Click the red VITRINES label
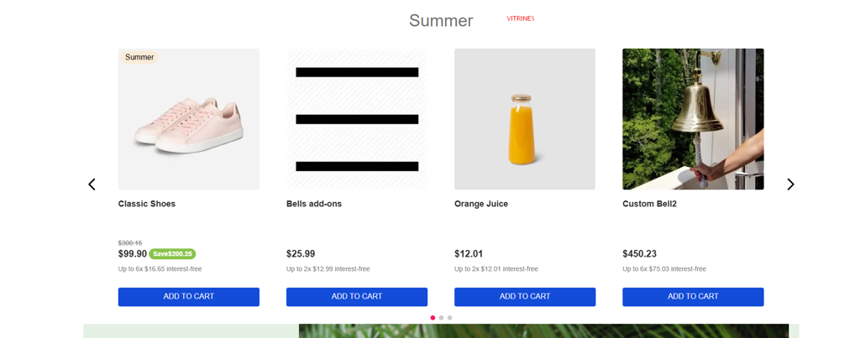This screenshot has height=338, width=860. tap(520, 18)
